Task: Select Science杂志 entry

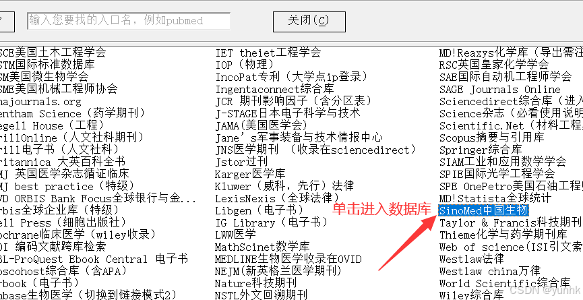Action: pyautogui.click(x=511, y=113)
